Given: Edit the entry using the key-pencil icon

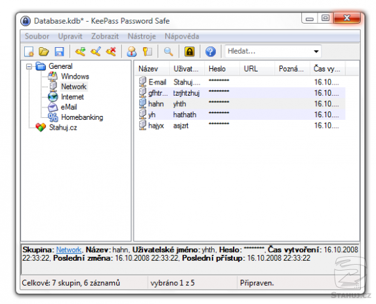Looking at the screenshot, I should click(96, 52).
